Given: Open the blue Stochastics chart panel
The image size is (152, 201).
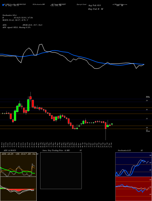Looking at the screenshot, I should click(133, 164).
